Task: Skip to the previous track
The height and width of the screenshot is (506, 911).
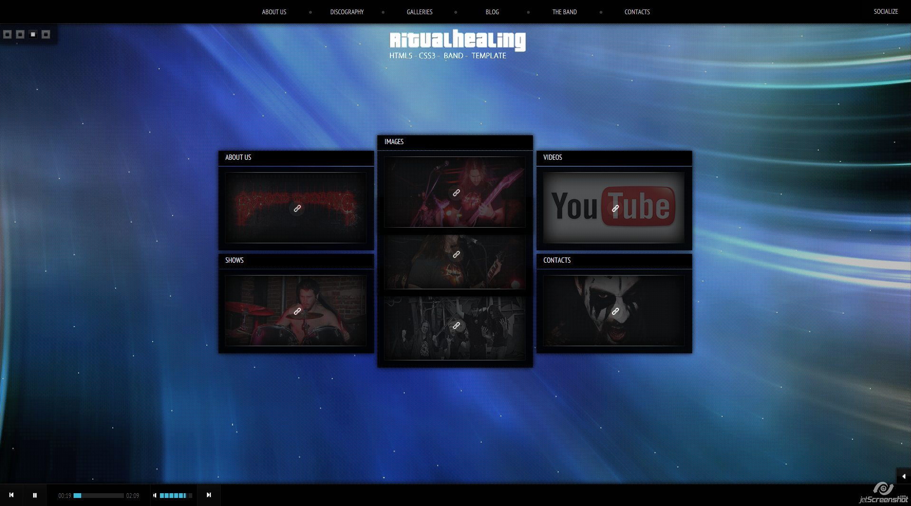Action: coord(11,495)
